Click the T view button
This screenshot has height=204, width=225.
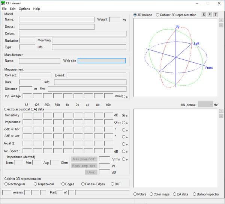[x=215, y=15]
